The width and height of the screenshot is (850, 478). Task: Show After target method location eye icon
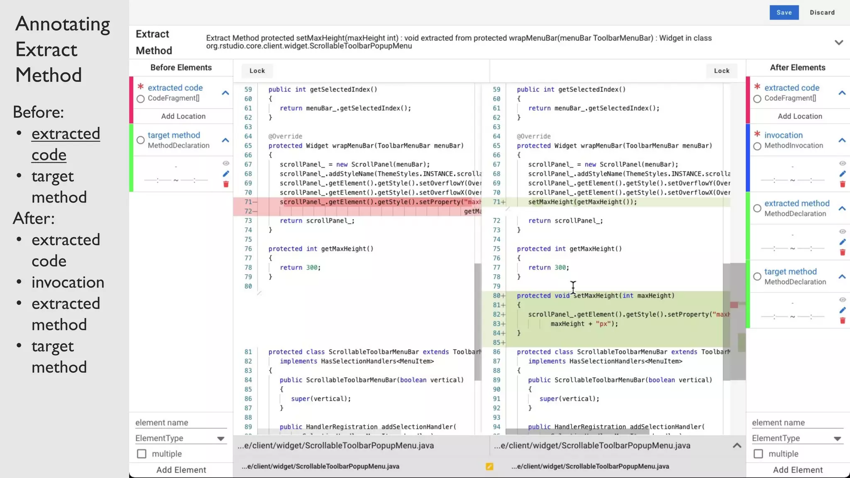[843, 300]
